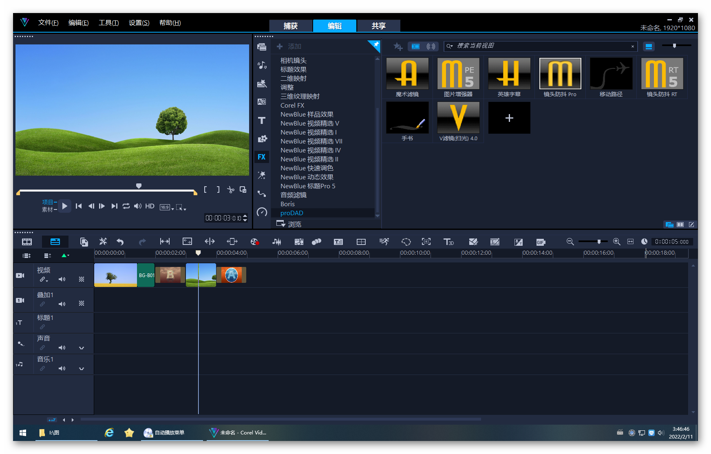Undo the last action
Screen dimensions: 711x454
(120, 242)
